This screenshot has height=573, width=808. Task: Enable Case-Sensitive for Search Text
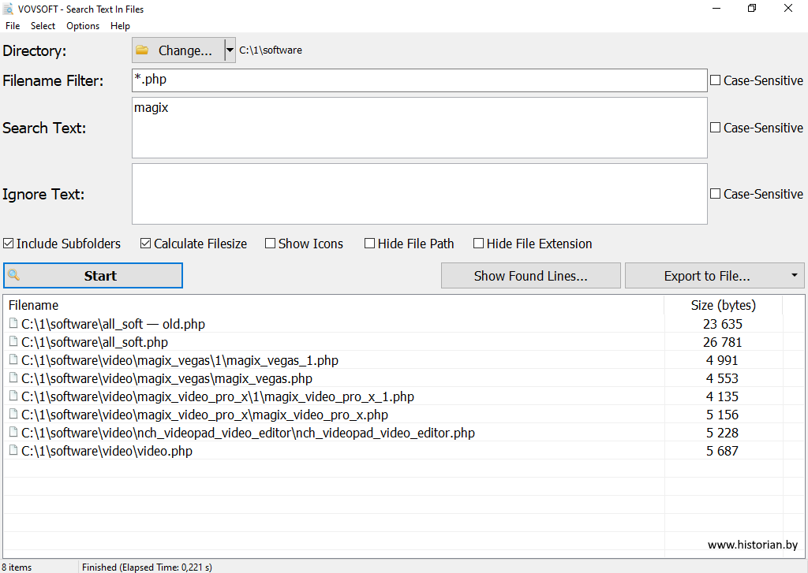pos(716,128)
